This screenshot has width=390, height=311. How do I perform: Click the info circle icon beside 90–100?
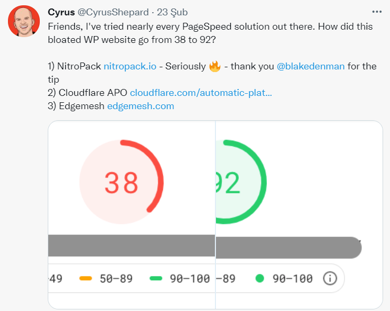(x=330, y=278)
